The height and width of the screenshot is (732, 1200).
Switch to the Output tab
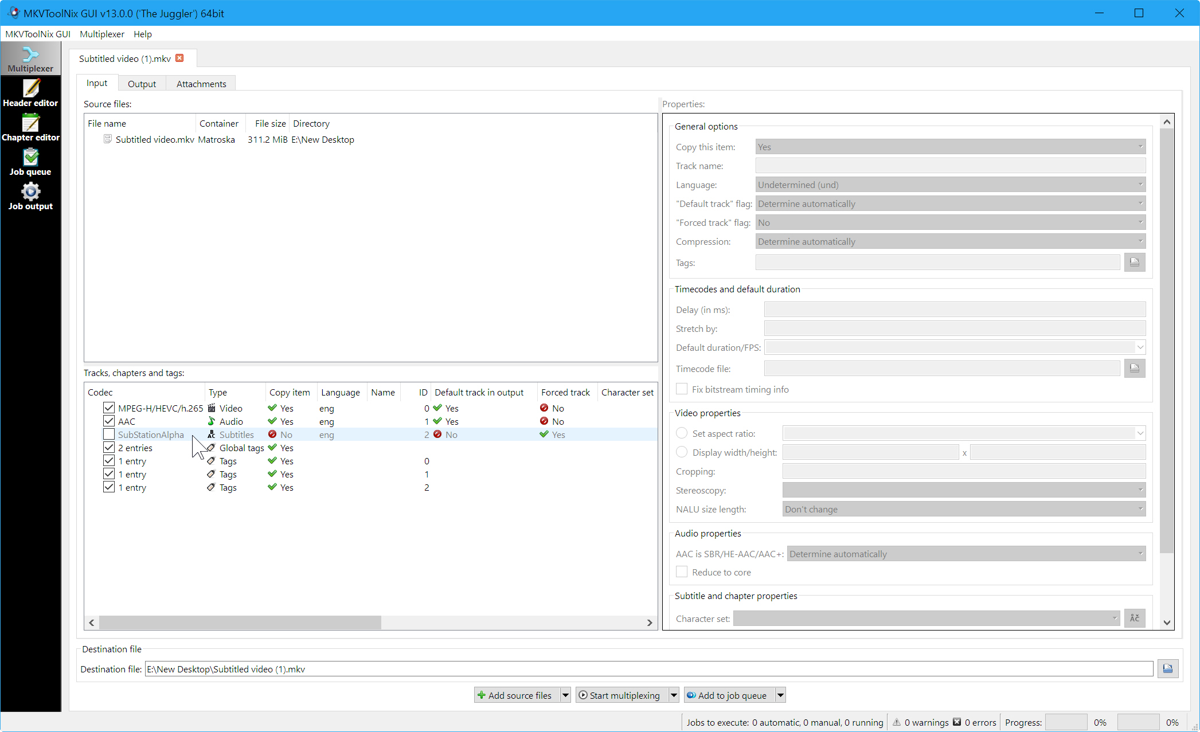(x=142, y=83)
